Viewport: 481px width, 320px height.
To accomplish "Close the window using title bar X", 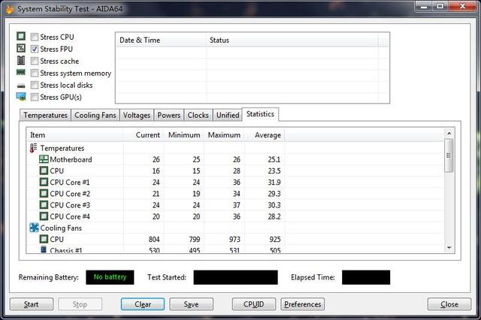I will pos(462,7).
